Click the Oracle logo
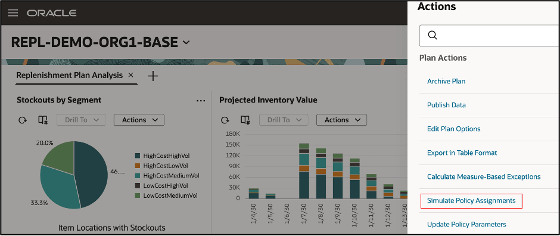This screenshot has height=236, width=560. tap(51, 13)
